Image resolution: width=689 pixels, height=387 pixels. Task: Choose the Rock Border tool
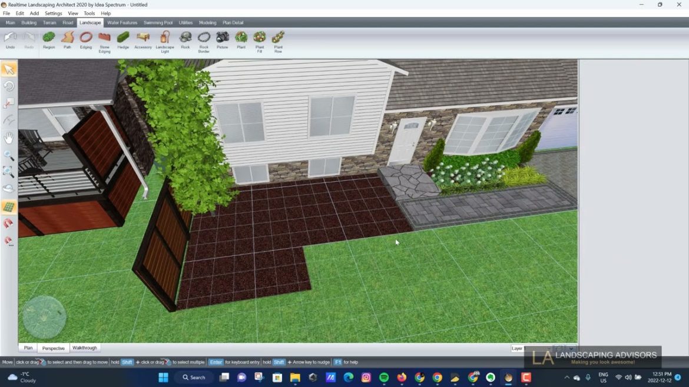204,40
